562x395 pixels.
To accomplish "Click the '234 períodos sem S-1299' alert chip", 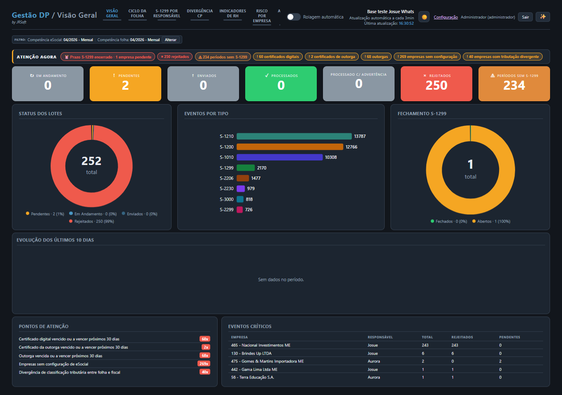I will [x=223, y=57].
